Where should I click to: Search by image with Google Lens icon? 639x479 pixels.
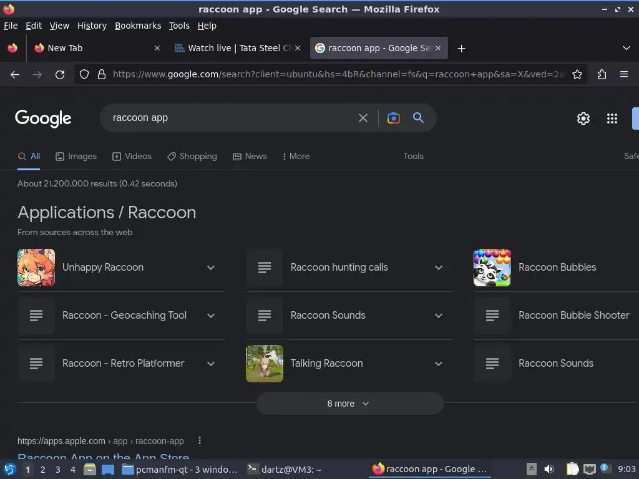pos(393,118)
